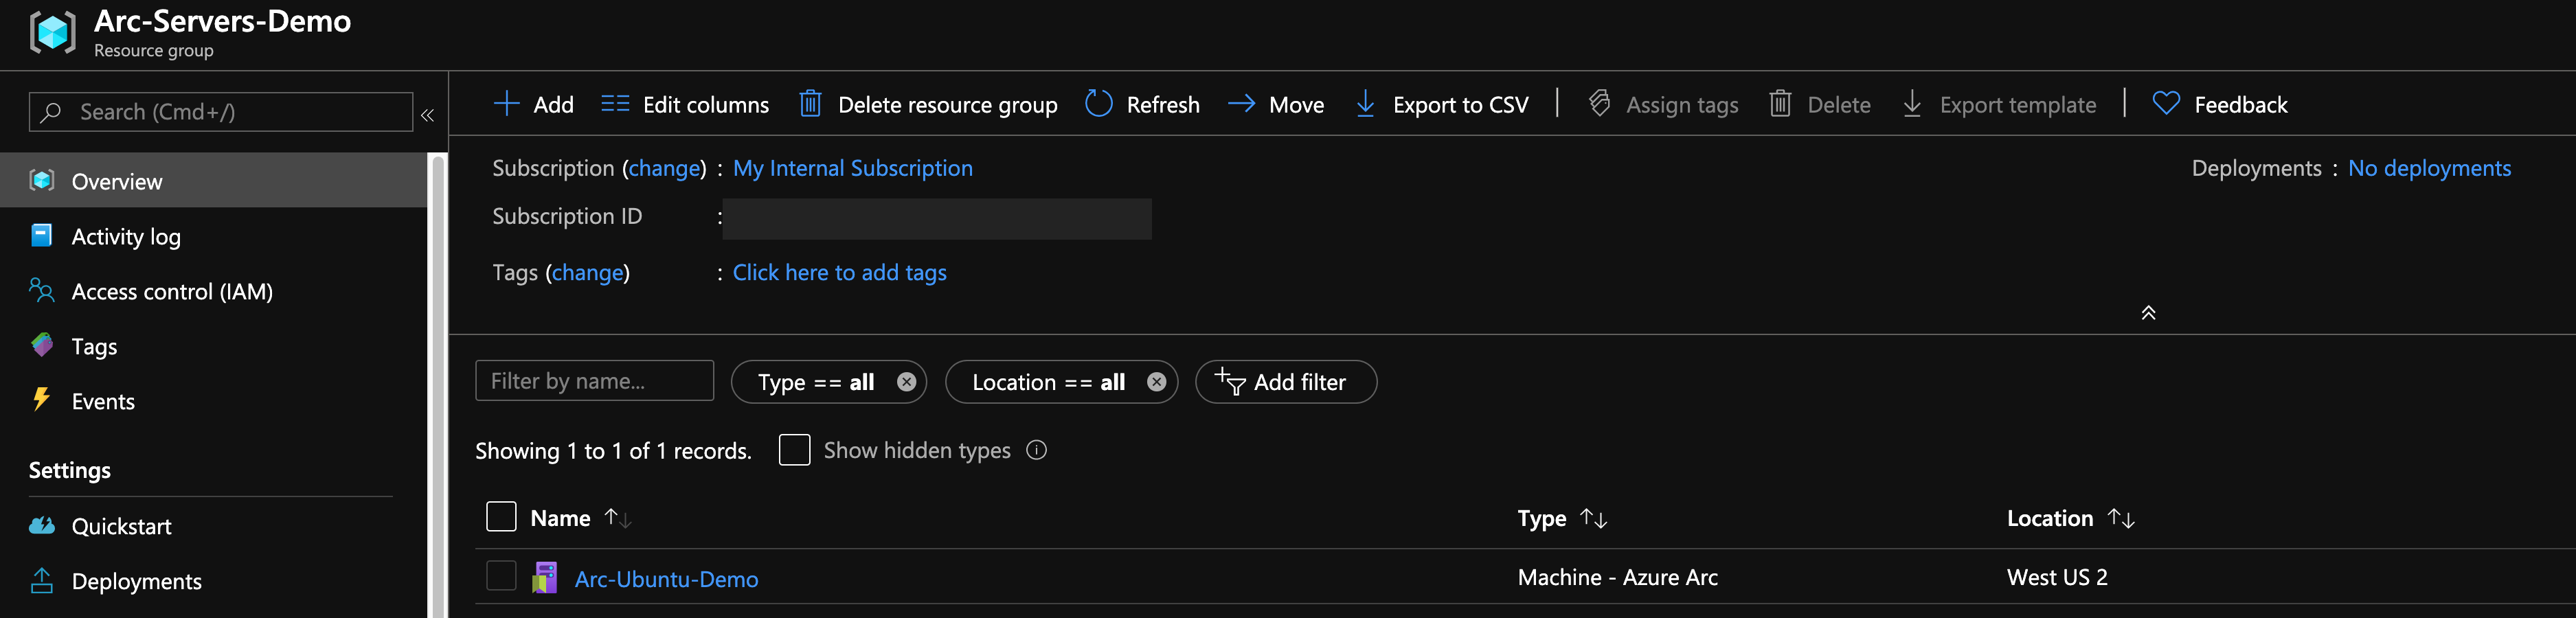Image resolution: width=2576 pixels, height=618 pixels.
Task: Open the Location == all filter
Action: (x=1048, y=382)
